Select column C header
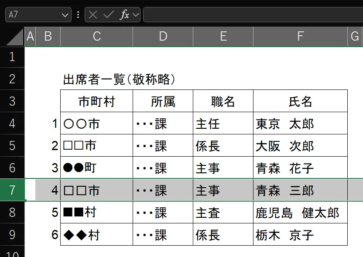Image resolution: width=363 pixels, height=257 pixels. pyautogui.click(x=96, y=36)
